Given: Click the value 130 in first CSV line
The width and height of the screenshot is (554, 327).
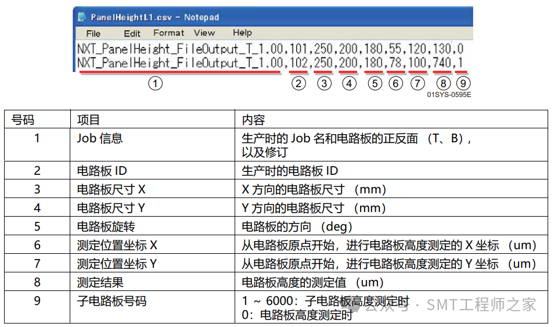Looking at the screenshot, I should point(442,48).
